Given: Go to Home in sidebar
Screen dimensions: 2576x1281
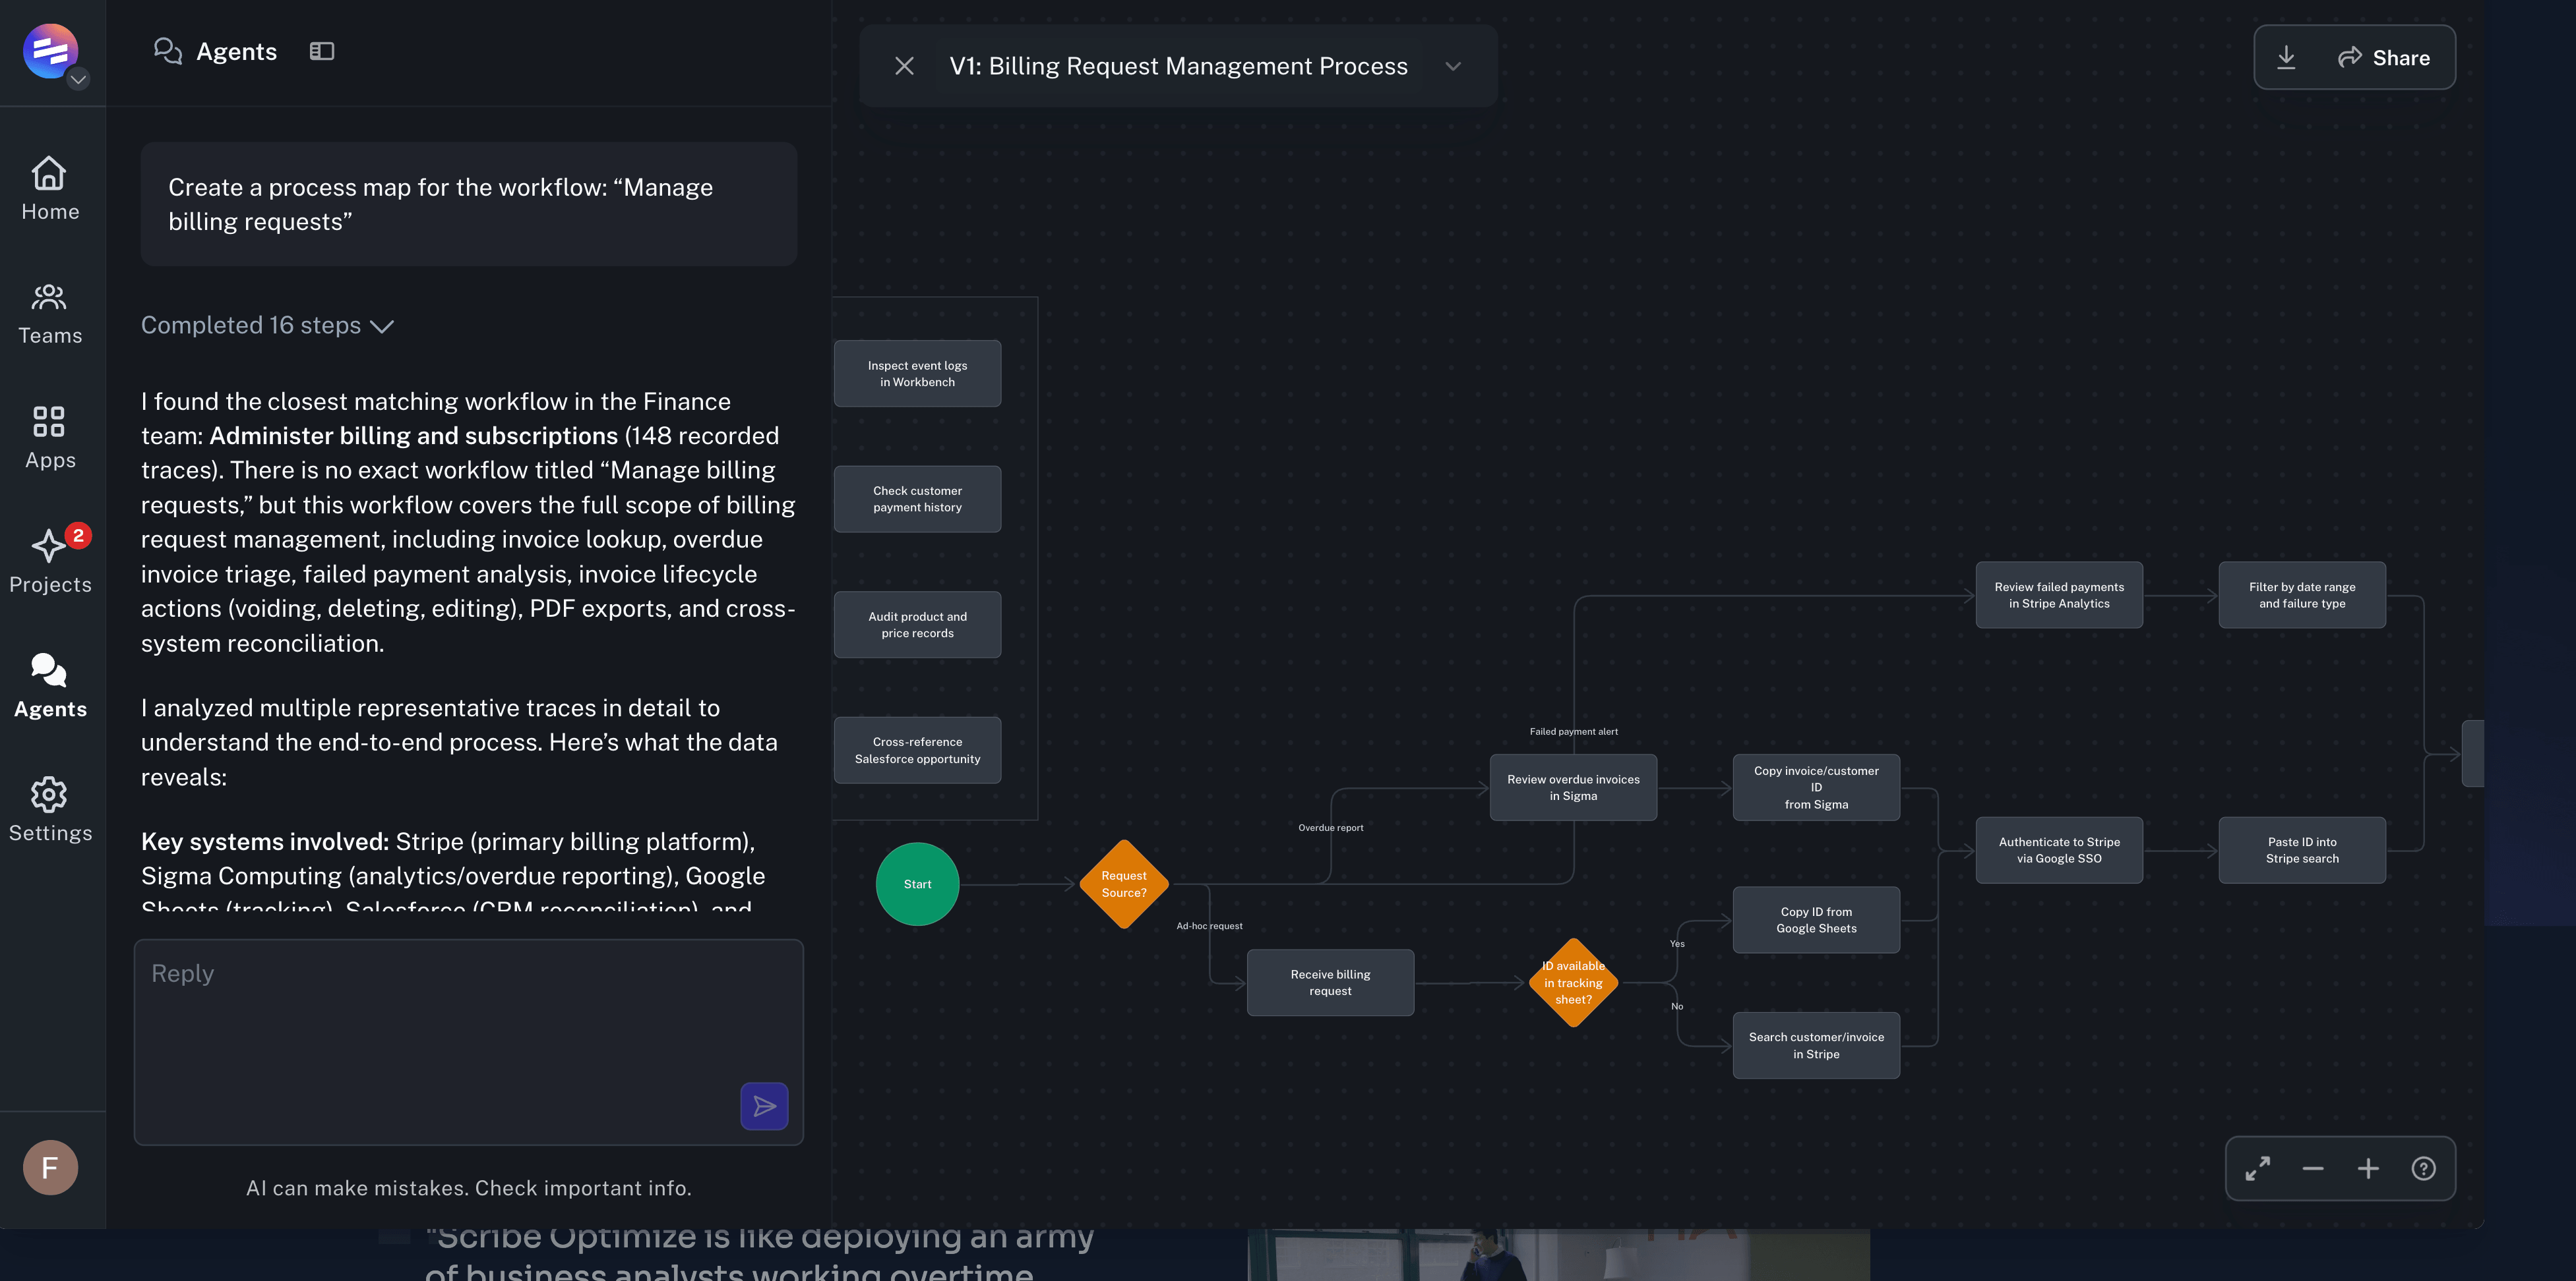Looking at the screenshot, I should coord(50,189).
